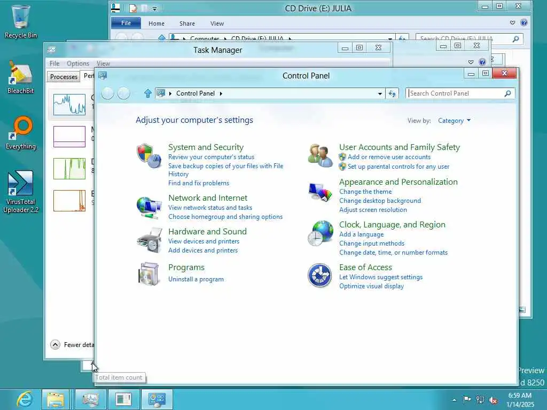Click Choose homegroup and sharing options

[225, 217]
